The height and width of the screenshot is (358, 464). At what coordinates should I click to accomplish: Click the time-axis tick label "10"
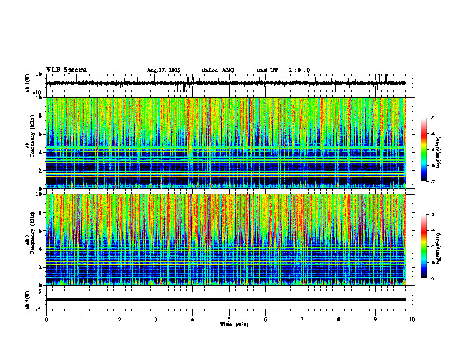(x=412, y=319)
